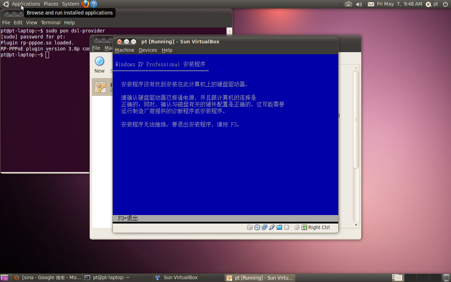
Task: Click the network adapters status icon
Action: (265, 227)
